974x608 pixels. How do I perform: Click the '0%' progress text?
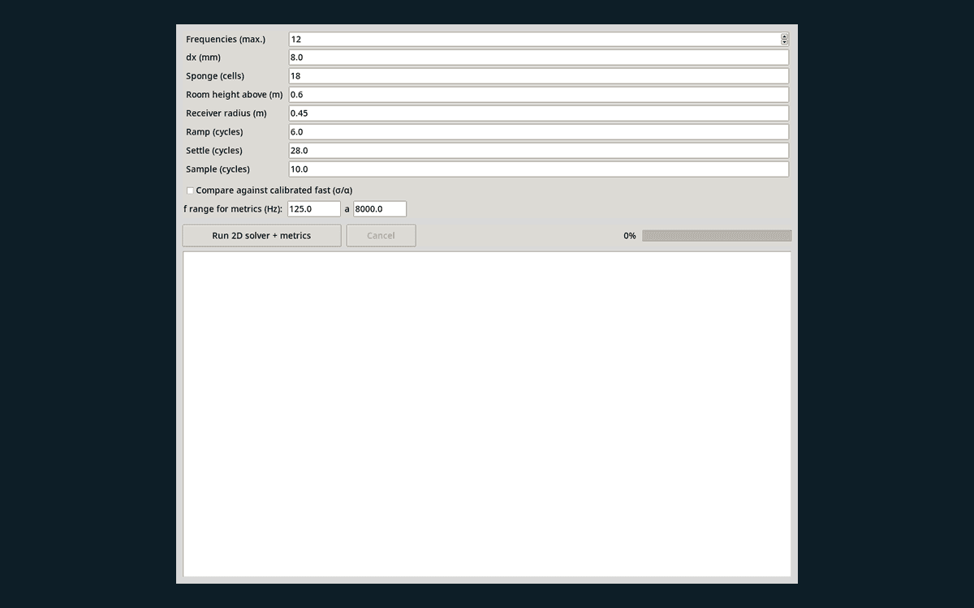(x=630, y=236)
